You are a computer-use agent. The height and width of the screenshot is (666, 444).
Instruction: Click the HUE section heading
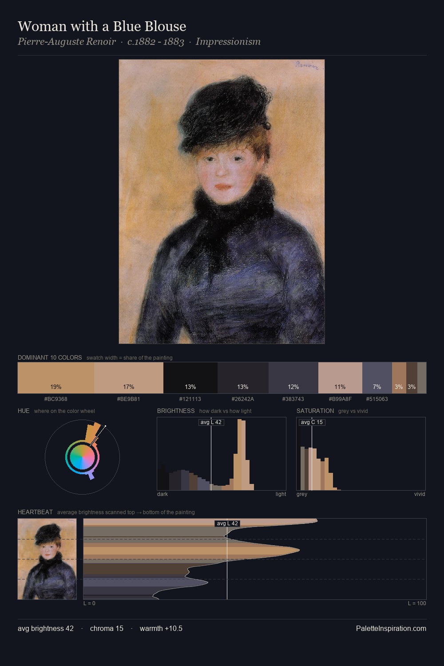tap(24, 411)
